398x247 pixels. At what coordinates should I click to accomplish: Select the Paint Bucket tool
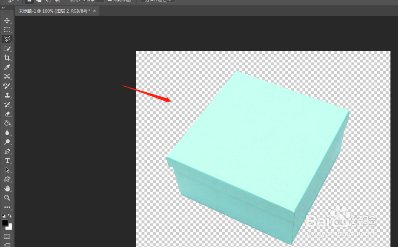pos(7,123)
